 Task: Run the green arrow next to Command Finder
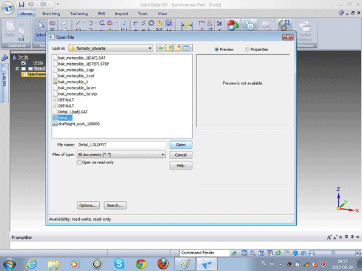click(x=235, y=253)
